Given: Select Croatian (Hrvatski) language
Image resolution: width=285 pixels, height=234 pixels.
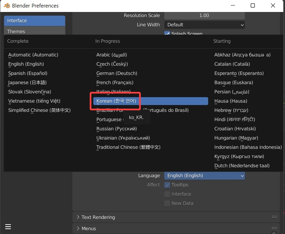Looking at the screenshot, I should 235,129.
